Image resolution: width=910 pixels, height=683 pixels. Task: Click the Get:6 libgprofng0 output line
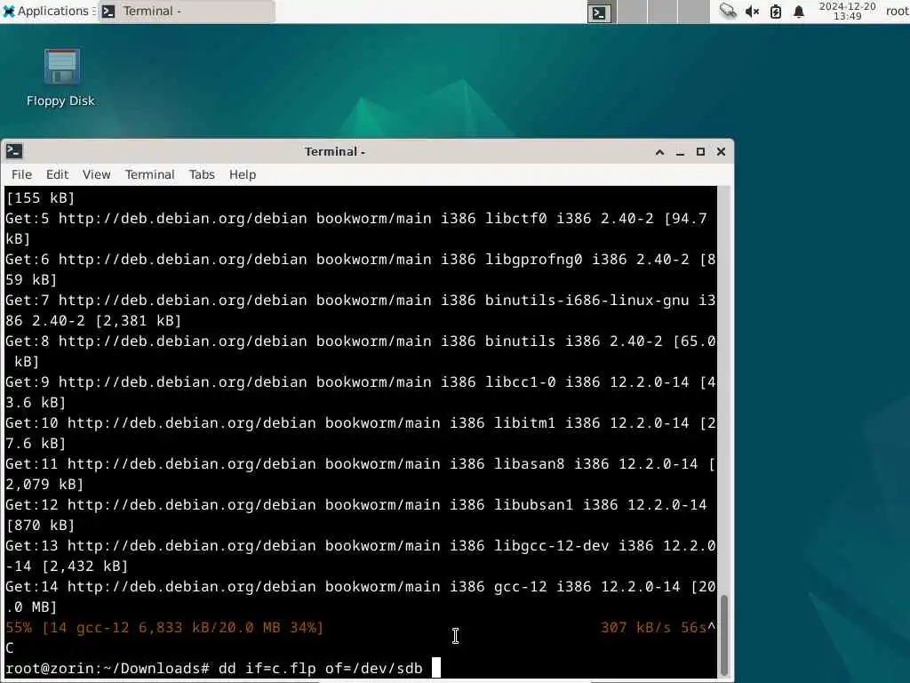[x=361, y=269]
